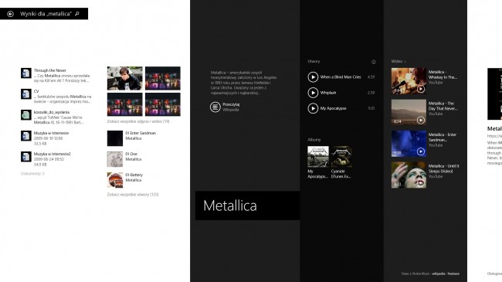Click the back arrow in search header

[x=10, y=14]
